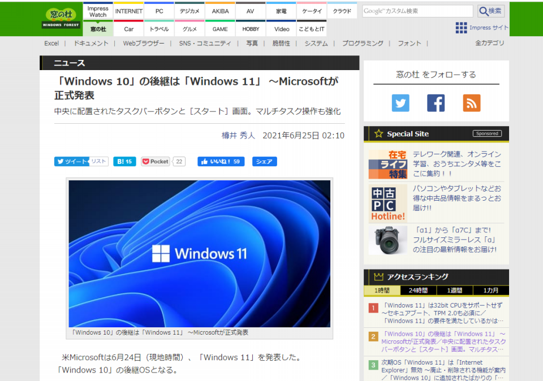Open the AV tab
The image size is (543, 381).
(251, 11)
